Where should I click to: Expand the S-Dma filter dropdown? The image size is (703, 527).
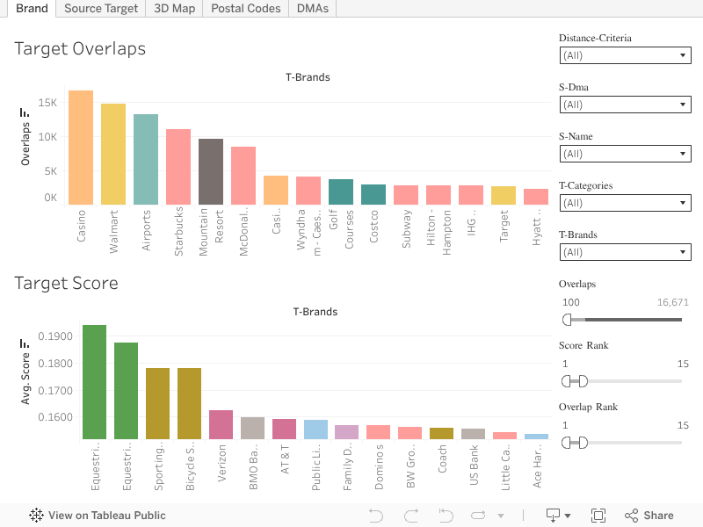click(x=625, y=105)
